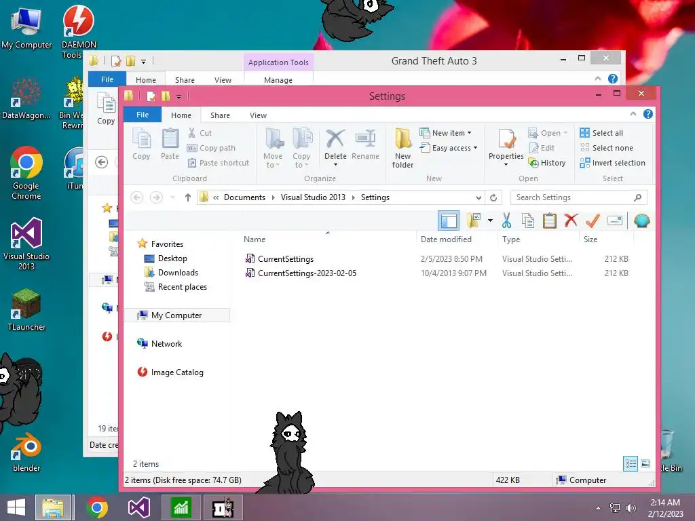The width and height of the screenshot is (695, 521).
Task: Show hidden tray icons arrow
Action: pyautogui.click(x=599, y=508)
